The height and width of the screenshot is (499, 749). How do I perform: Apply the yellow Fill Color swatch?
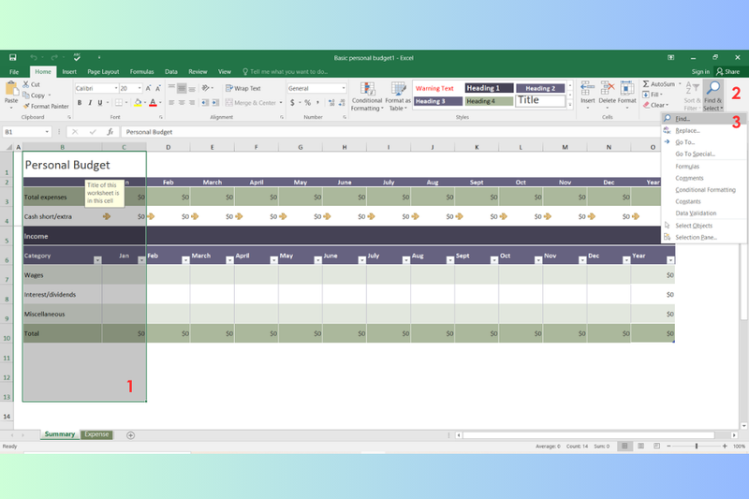click(138, 103)
